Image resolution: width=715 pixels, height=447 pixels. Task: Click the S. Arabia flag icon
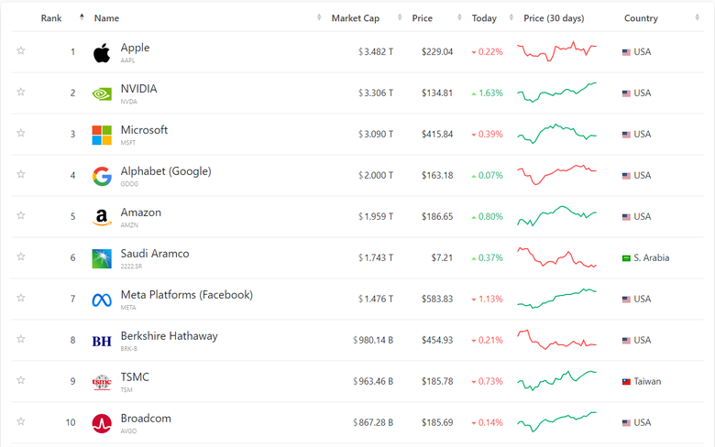(626, 258)
